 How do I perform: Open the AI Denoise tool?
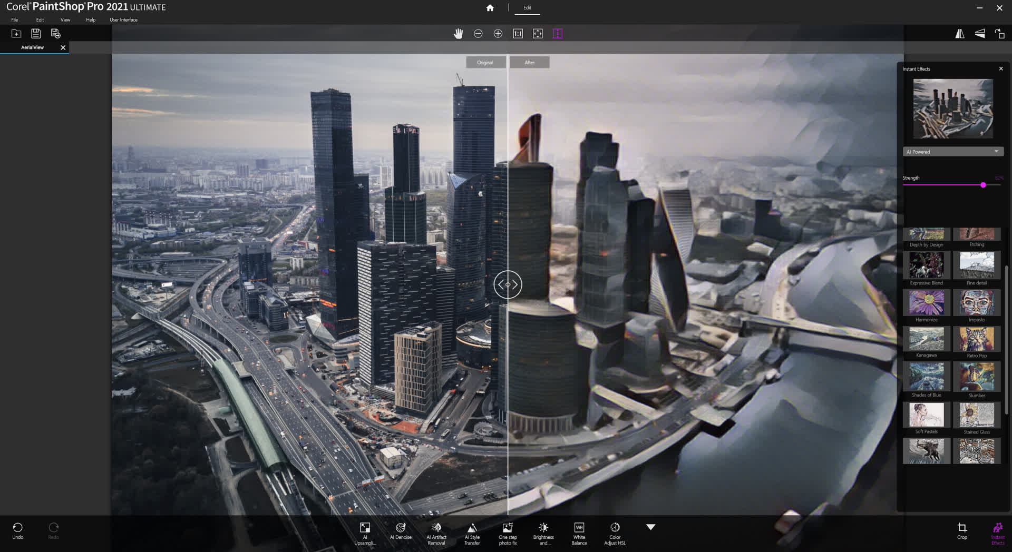click(x=401, y=531)
